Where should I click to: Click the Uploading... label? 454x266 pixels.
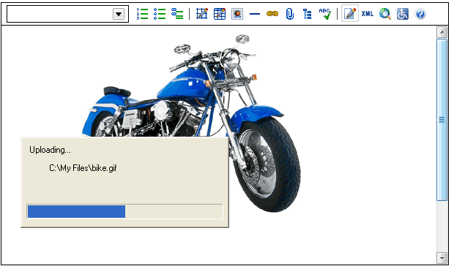coord(50,150)
